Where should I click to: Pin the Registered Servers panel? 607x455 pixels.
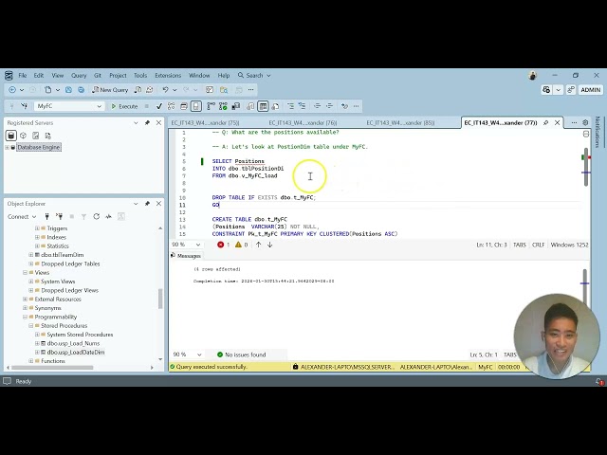tap(147, 122)
